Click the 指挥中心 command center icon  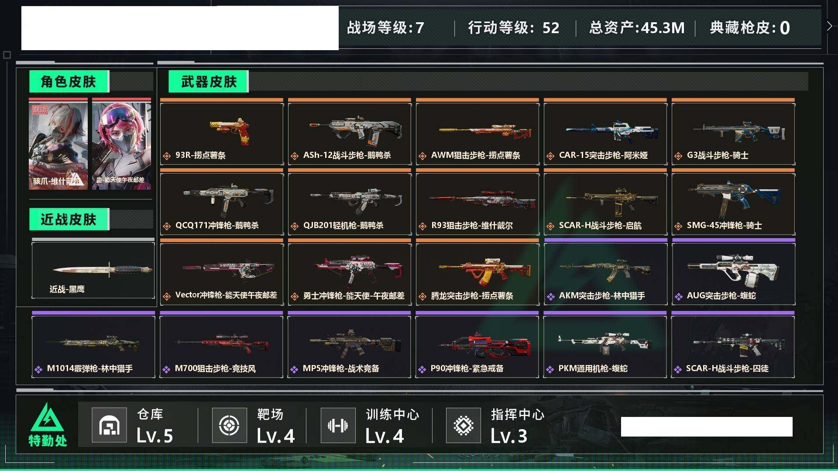[464, 425]
